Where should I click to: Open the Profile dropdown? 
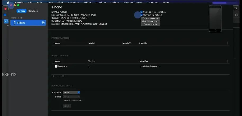[x=71, y=97]
